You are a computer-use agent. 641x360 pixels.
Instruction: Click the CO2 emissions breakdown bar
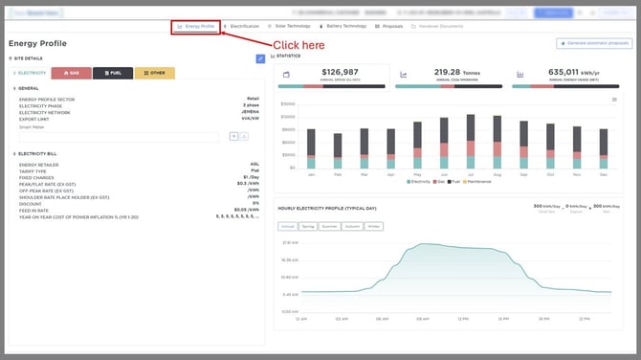[x=449, y=86]
